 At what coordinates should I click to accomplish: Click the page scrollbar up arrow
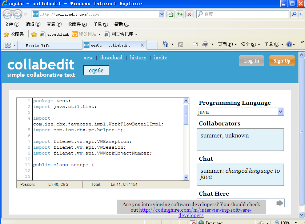point(301,55)
